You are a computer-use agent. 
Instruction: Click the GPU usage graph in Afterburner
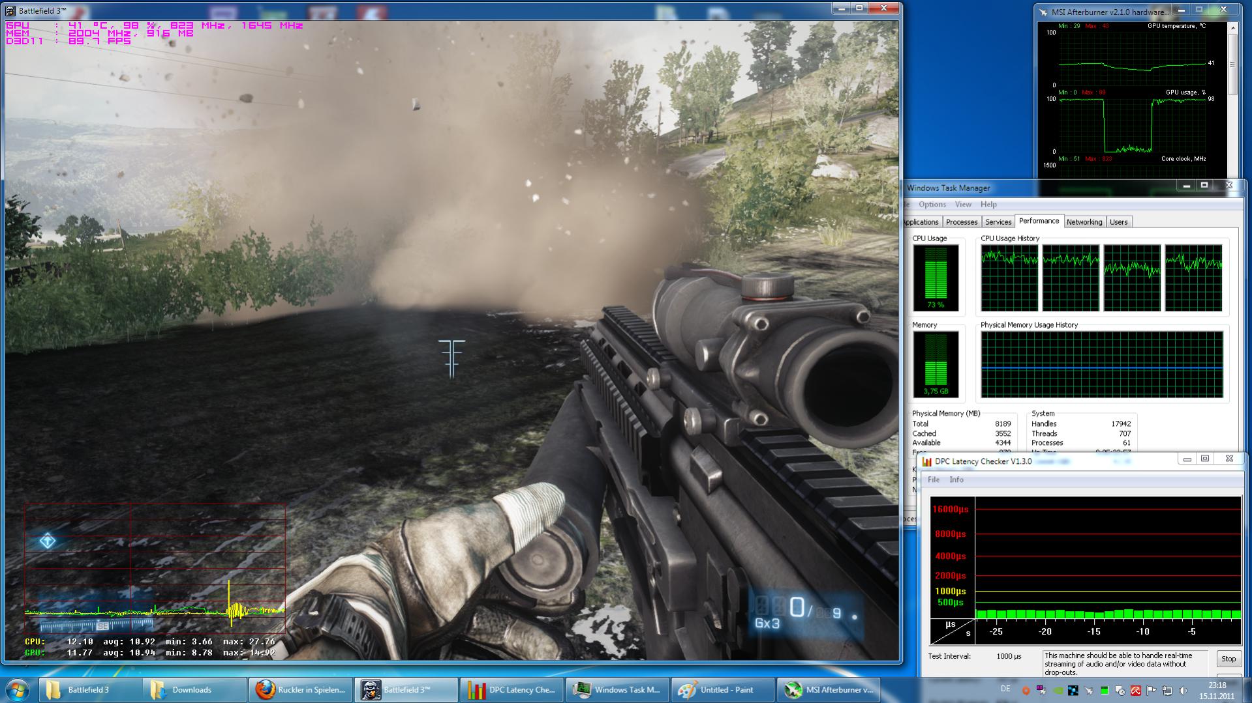click(1131, 124)
